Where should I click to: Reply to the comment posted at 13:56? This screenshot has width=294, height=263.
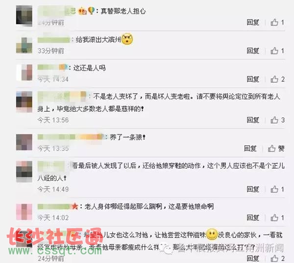tap(253, 120)
